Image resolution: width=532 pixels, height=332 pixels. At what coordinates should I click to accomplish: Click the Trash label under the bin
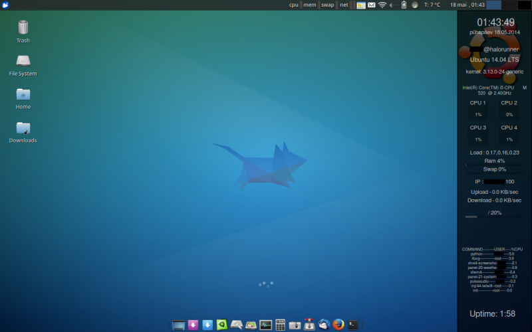23,41
